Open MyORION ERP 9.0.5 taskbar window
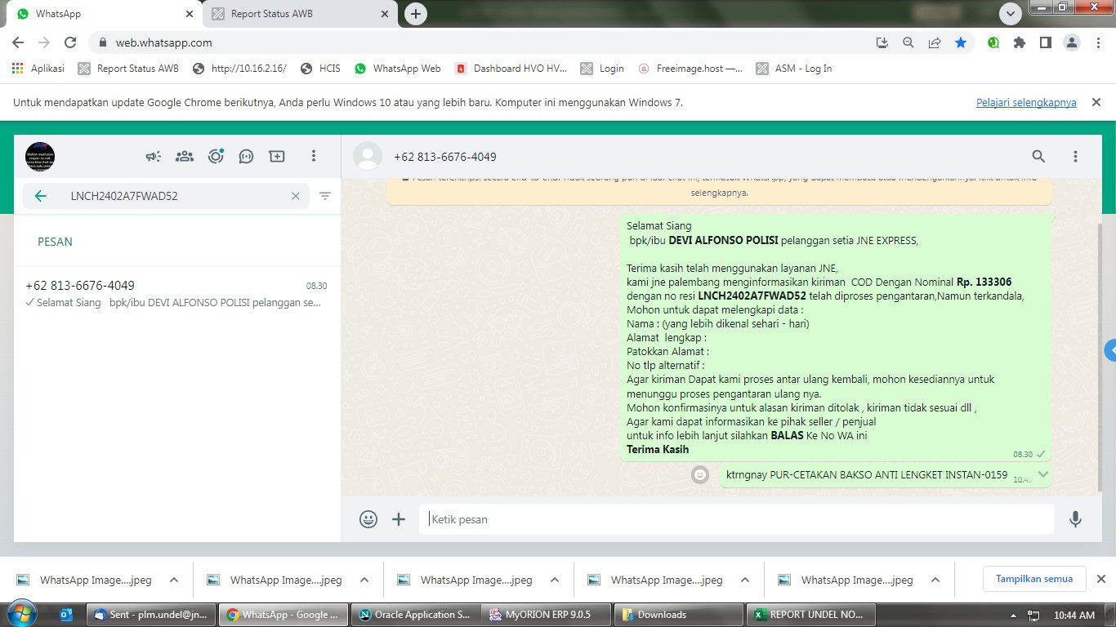 (546, 615)
